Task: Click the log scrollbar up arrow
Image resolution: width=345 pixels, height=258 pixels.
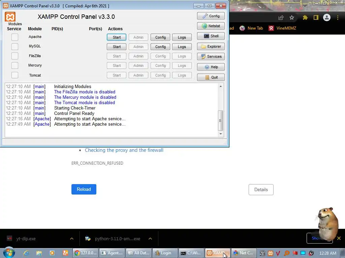Action: 220,86
